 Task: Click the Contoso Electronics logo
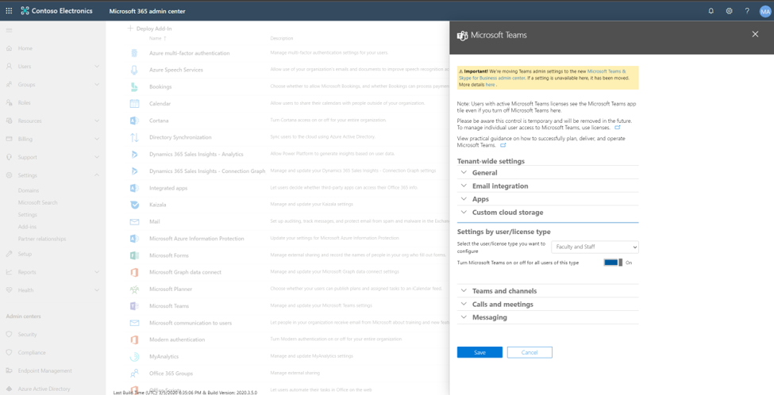(56, 11)
